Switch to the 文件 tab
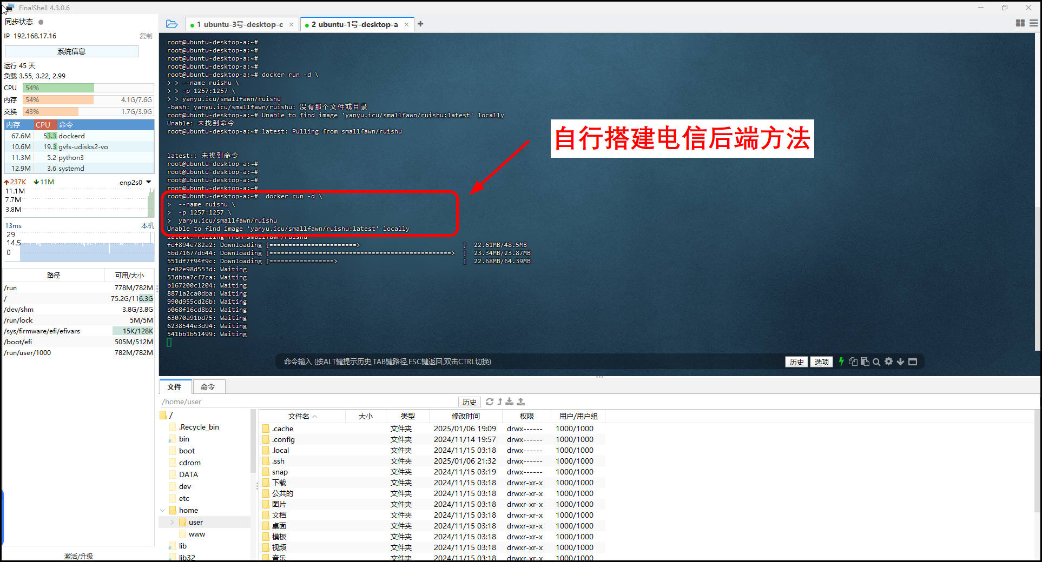The height and width of the screenshot is (562, 1042). (175, 387)
